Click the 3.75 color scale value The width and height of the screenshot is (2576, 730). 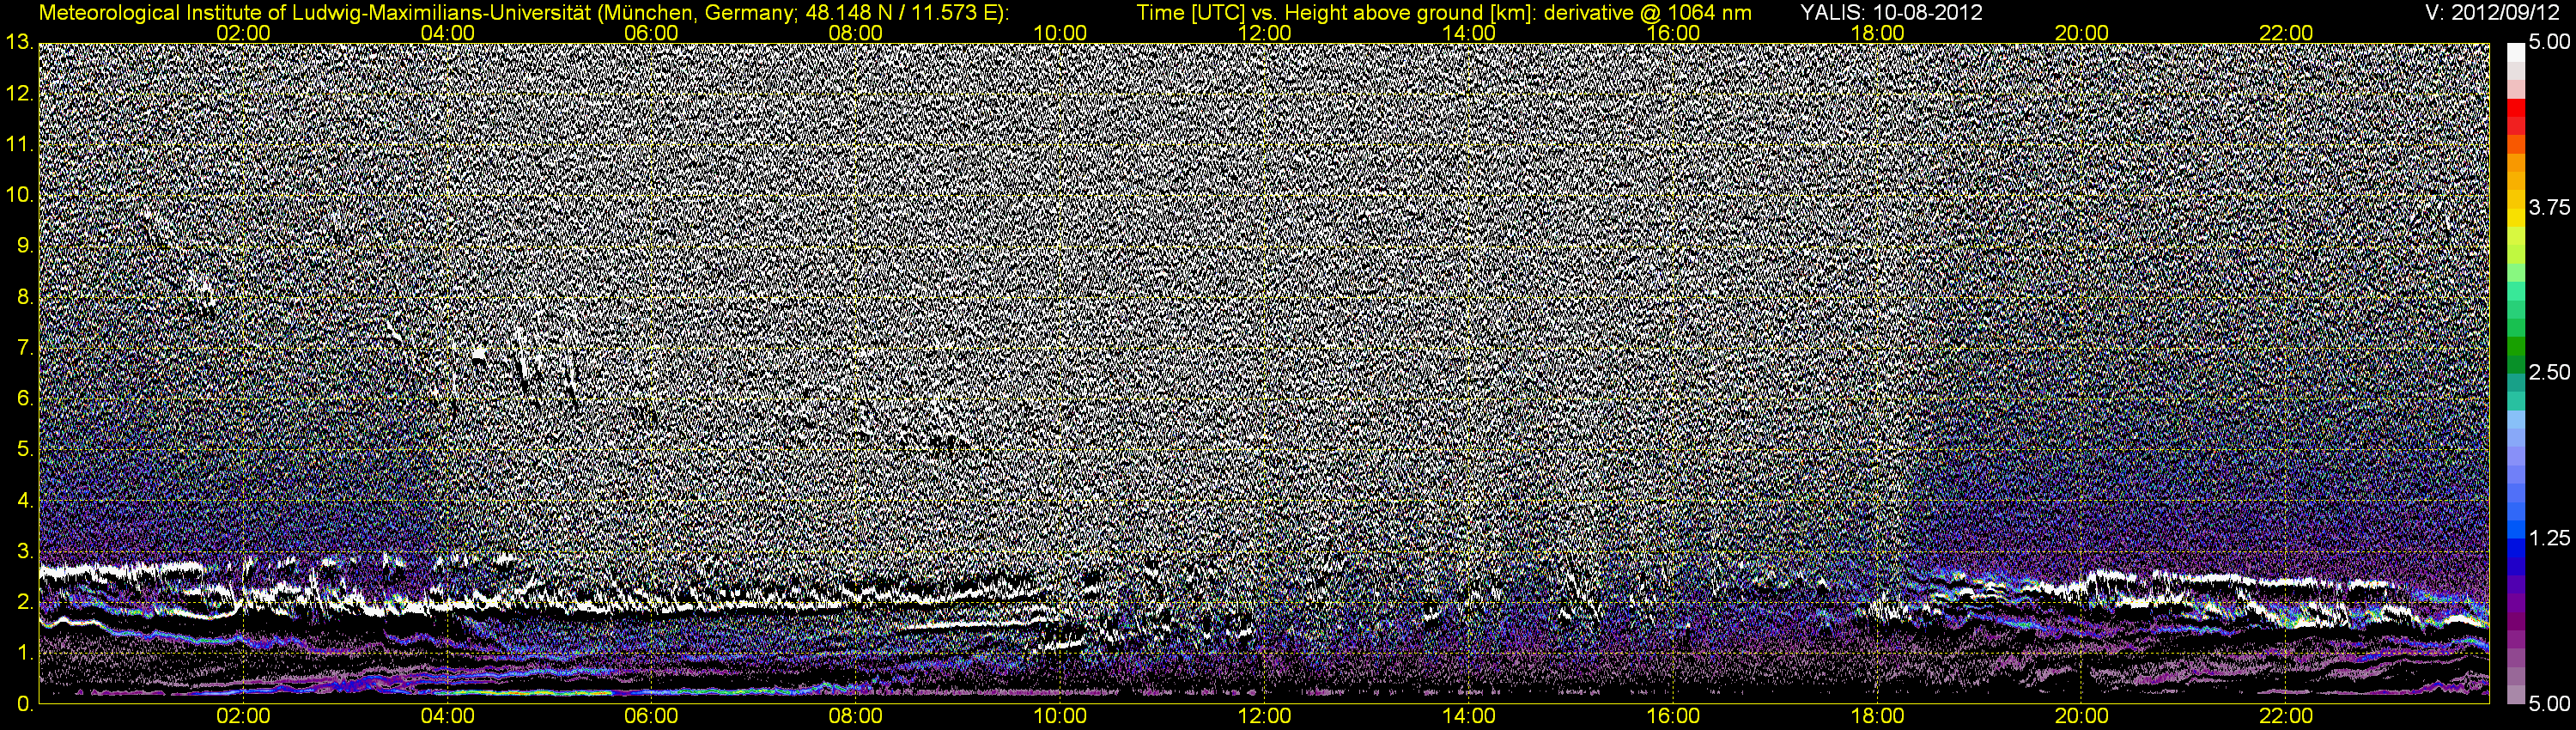pyautogui.click(x=2549, y=207)
